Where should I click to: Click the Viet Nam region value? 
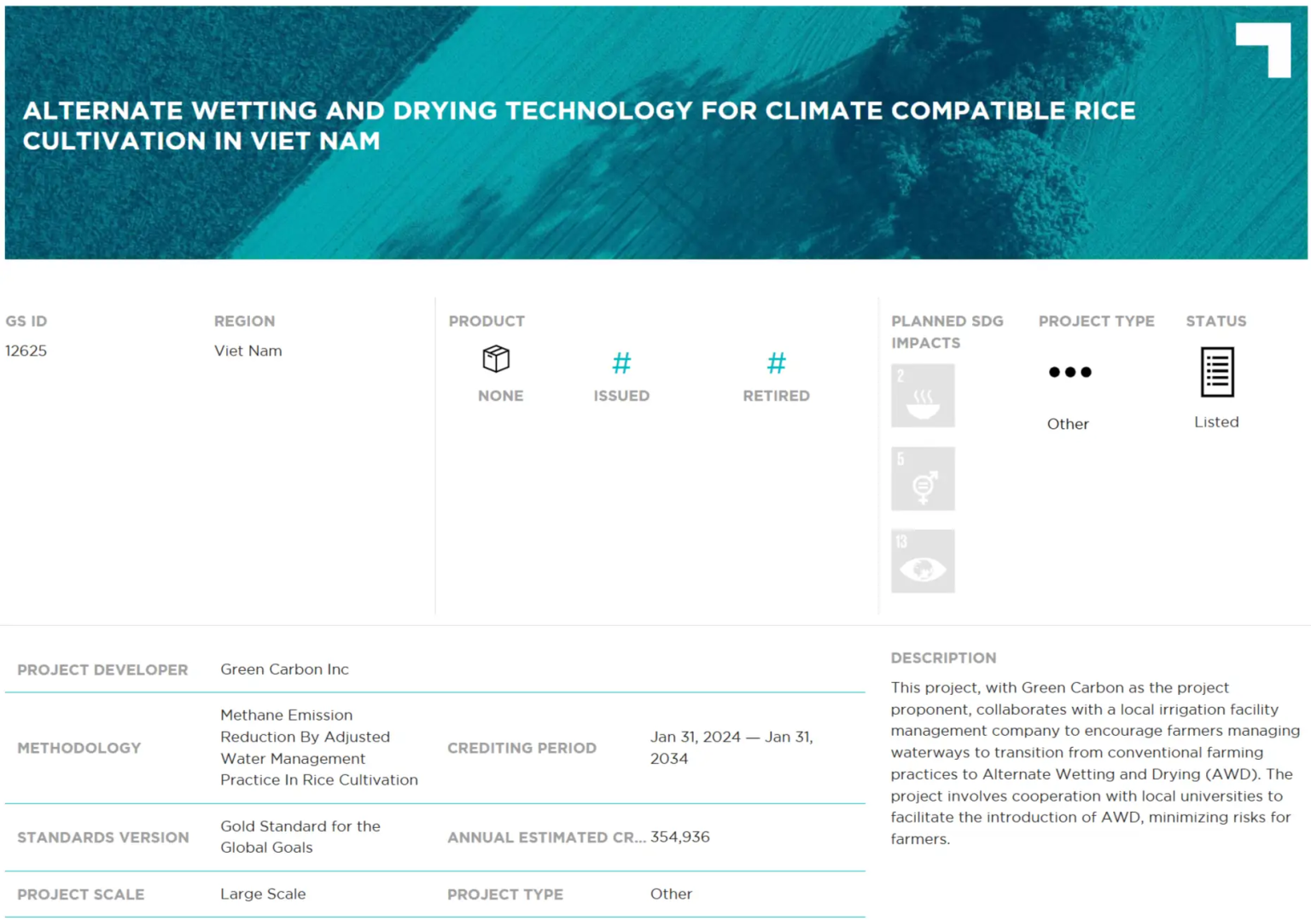248,350
